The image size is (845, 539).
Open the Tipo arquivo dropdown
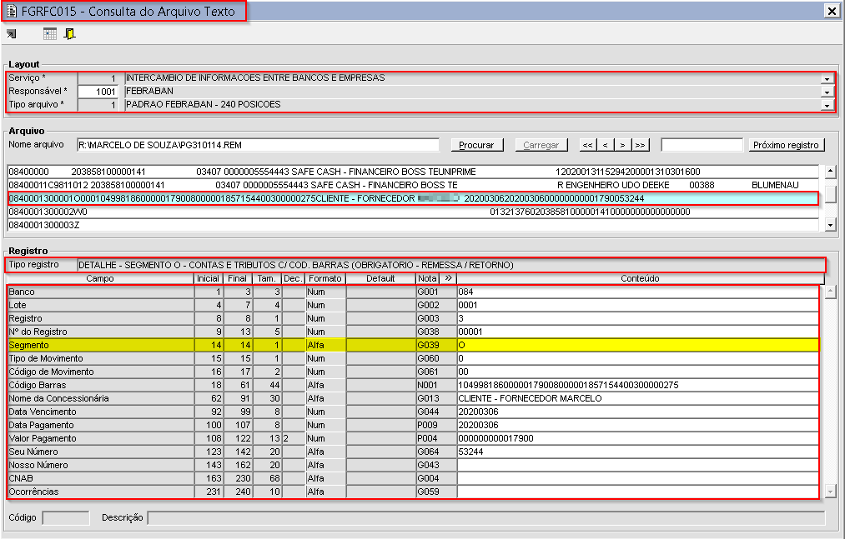pos(827,105)
